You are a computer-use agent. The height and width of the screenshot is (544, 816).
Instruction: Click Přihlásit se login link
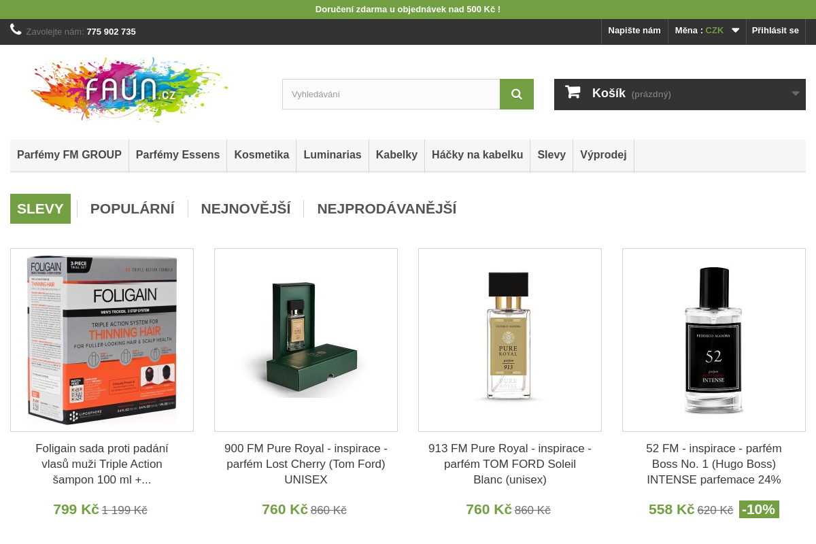[775, 31]
